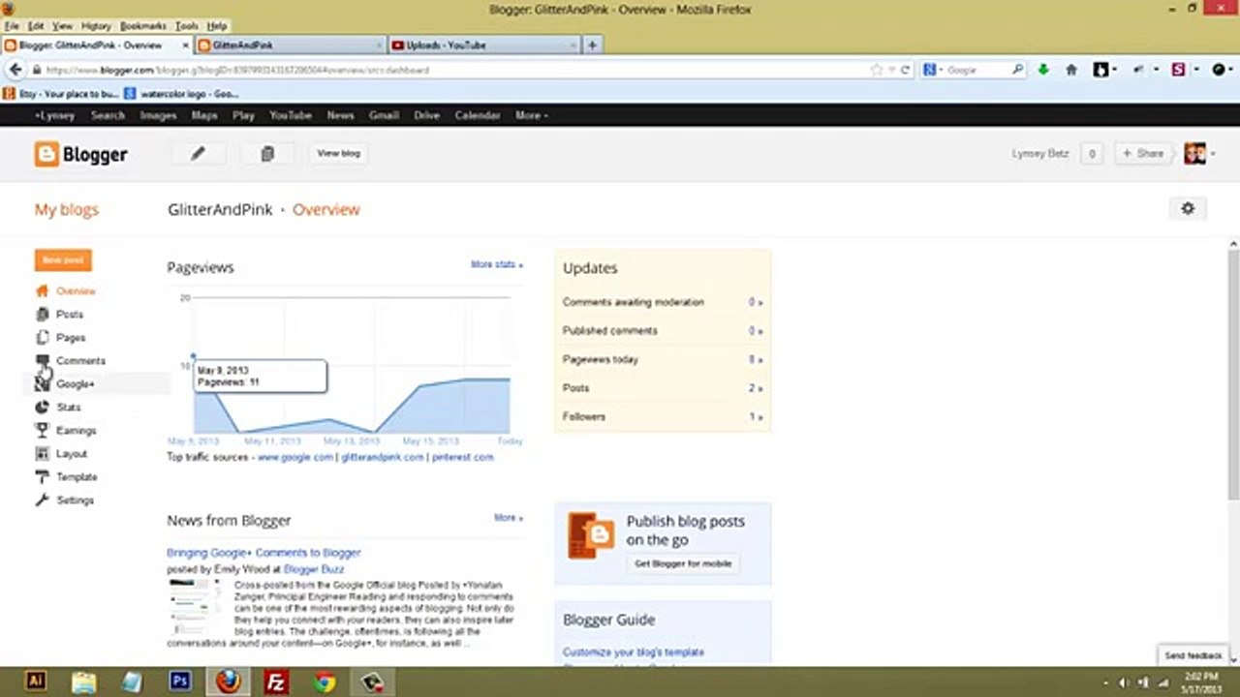Viewport: 1240px width, 697px height.
Task: Open the post list icon beside the pencil
Action: pyautogui.click(x=267, y=154)
